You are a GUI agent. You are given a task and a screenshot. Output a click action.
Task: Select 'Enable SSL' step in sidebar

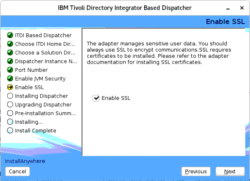(x=29, y=87)
